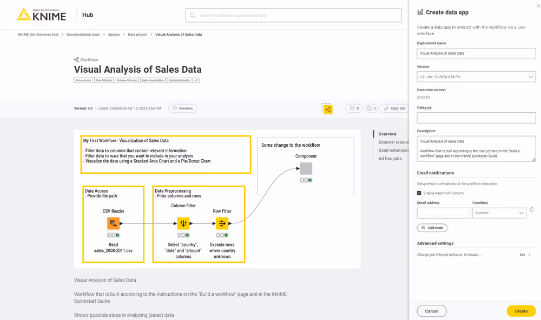Click the Column Filter node icon
The height and width of the screenshot is (320, 541).
pyautogui.click(x=182, y=222)
